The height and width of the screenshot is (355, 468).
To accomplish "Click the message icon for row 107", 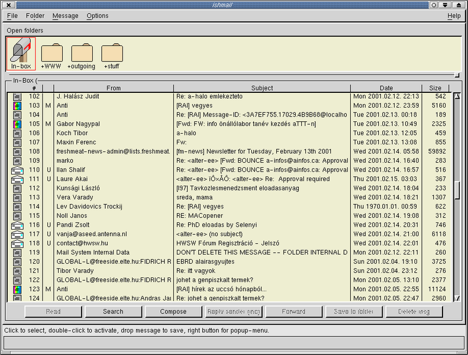I will [x=17, y=143].
